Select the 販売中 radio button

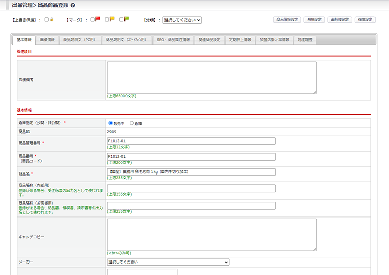click(x=110, y=123)
